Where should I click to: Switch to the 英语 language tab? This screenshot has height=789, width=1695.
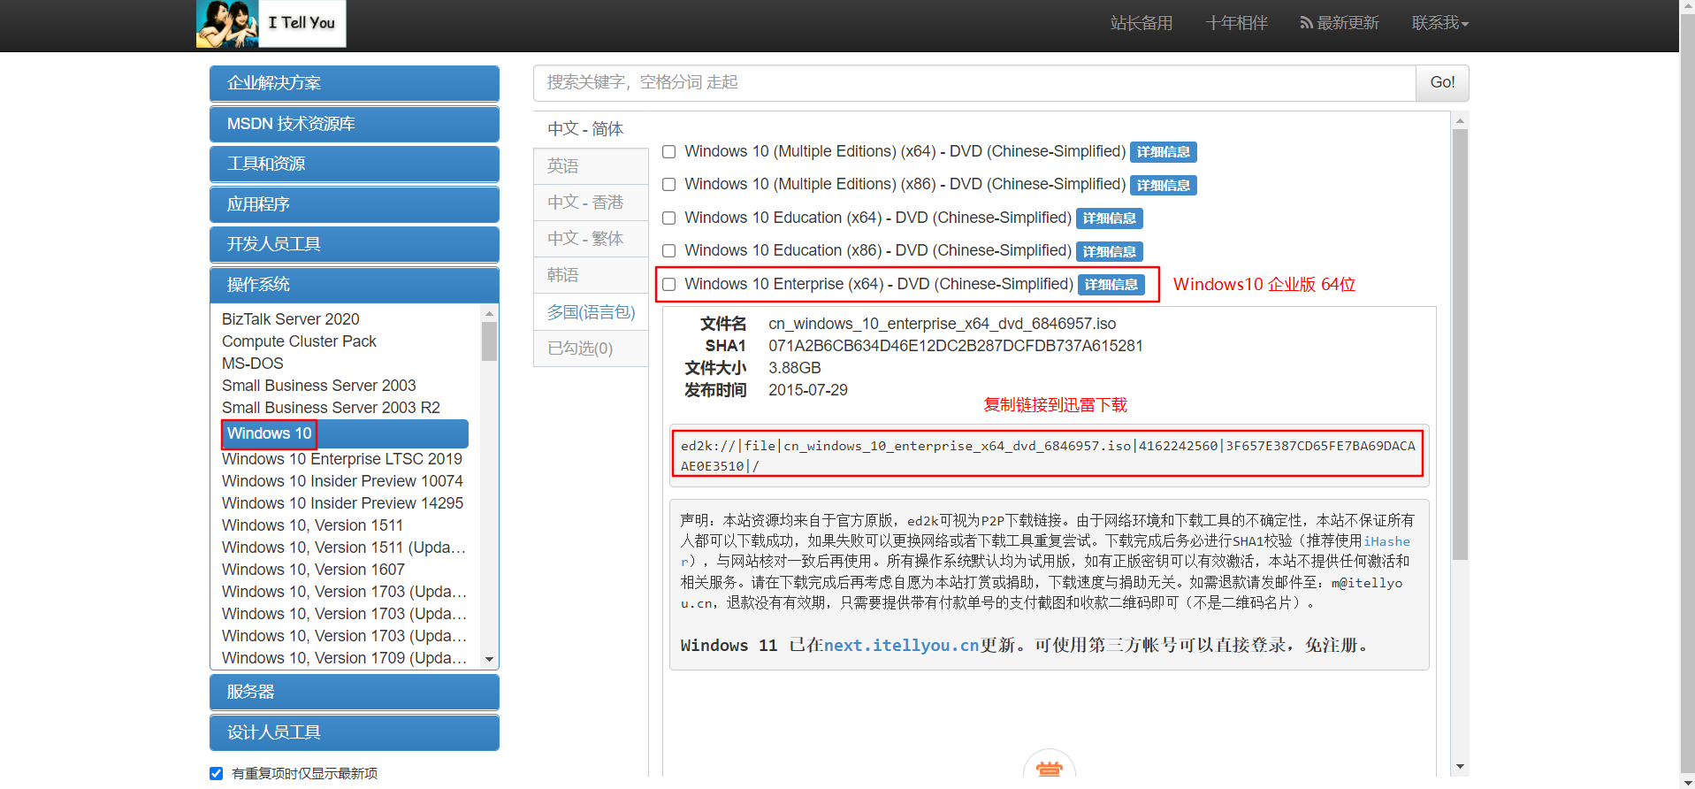tap(591, 166)
